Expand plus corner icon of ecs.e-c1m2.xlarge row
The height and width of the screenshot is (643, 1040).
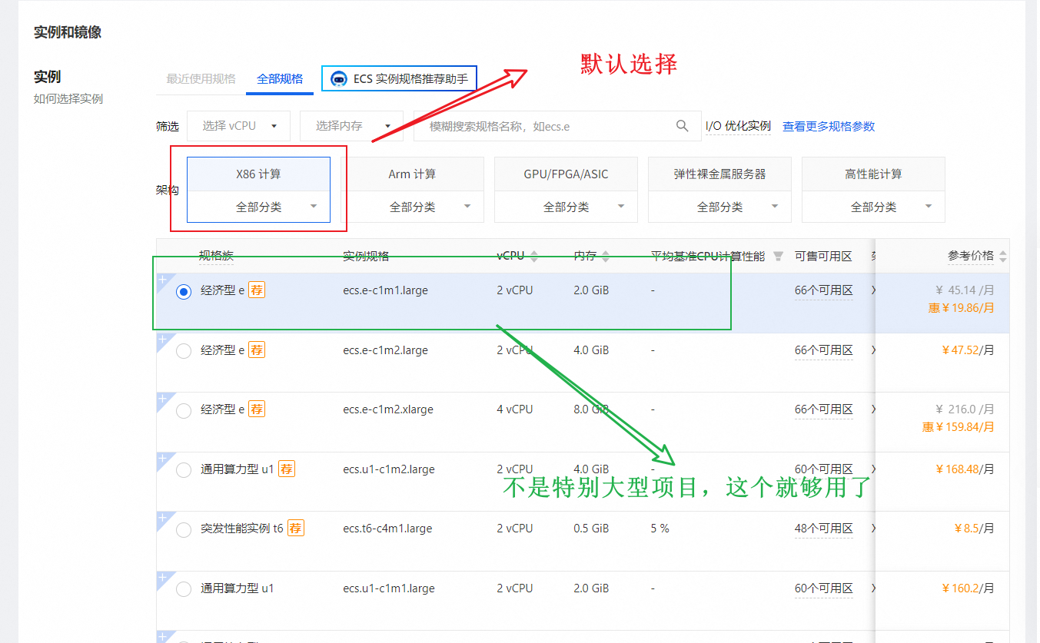pos(162,399)
